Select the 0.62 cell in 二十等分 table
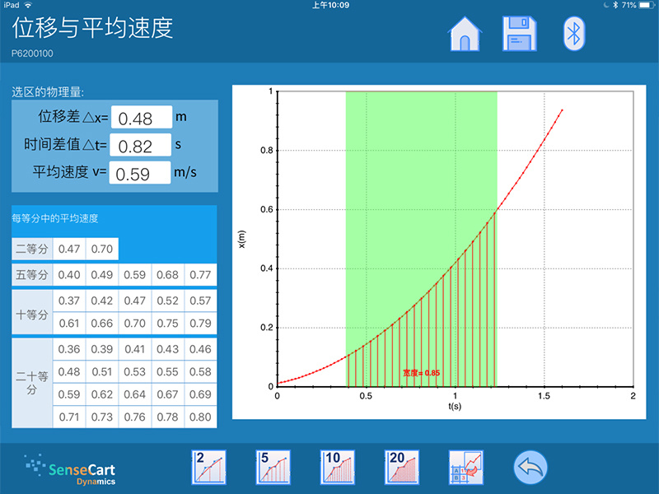The height and width of the screenshot is (494, 659). (102, 394)
